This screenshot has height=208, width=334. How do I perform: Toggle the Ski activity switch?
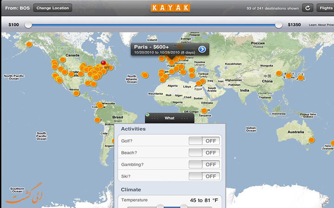[204, 176]
